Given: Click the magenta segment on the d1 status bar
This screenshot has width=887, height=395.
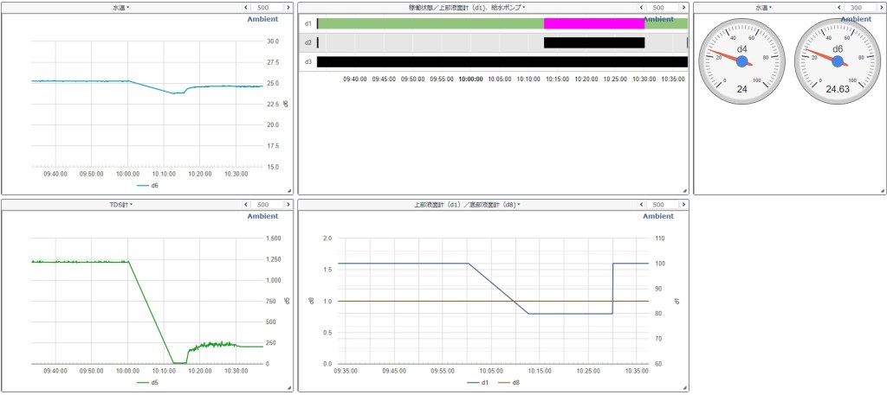Looking at the screenshot, I should click(593, 23).
